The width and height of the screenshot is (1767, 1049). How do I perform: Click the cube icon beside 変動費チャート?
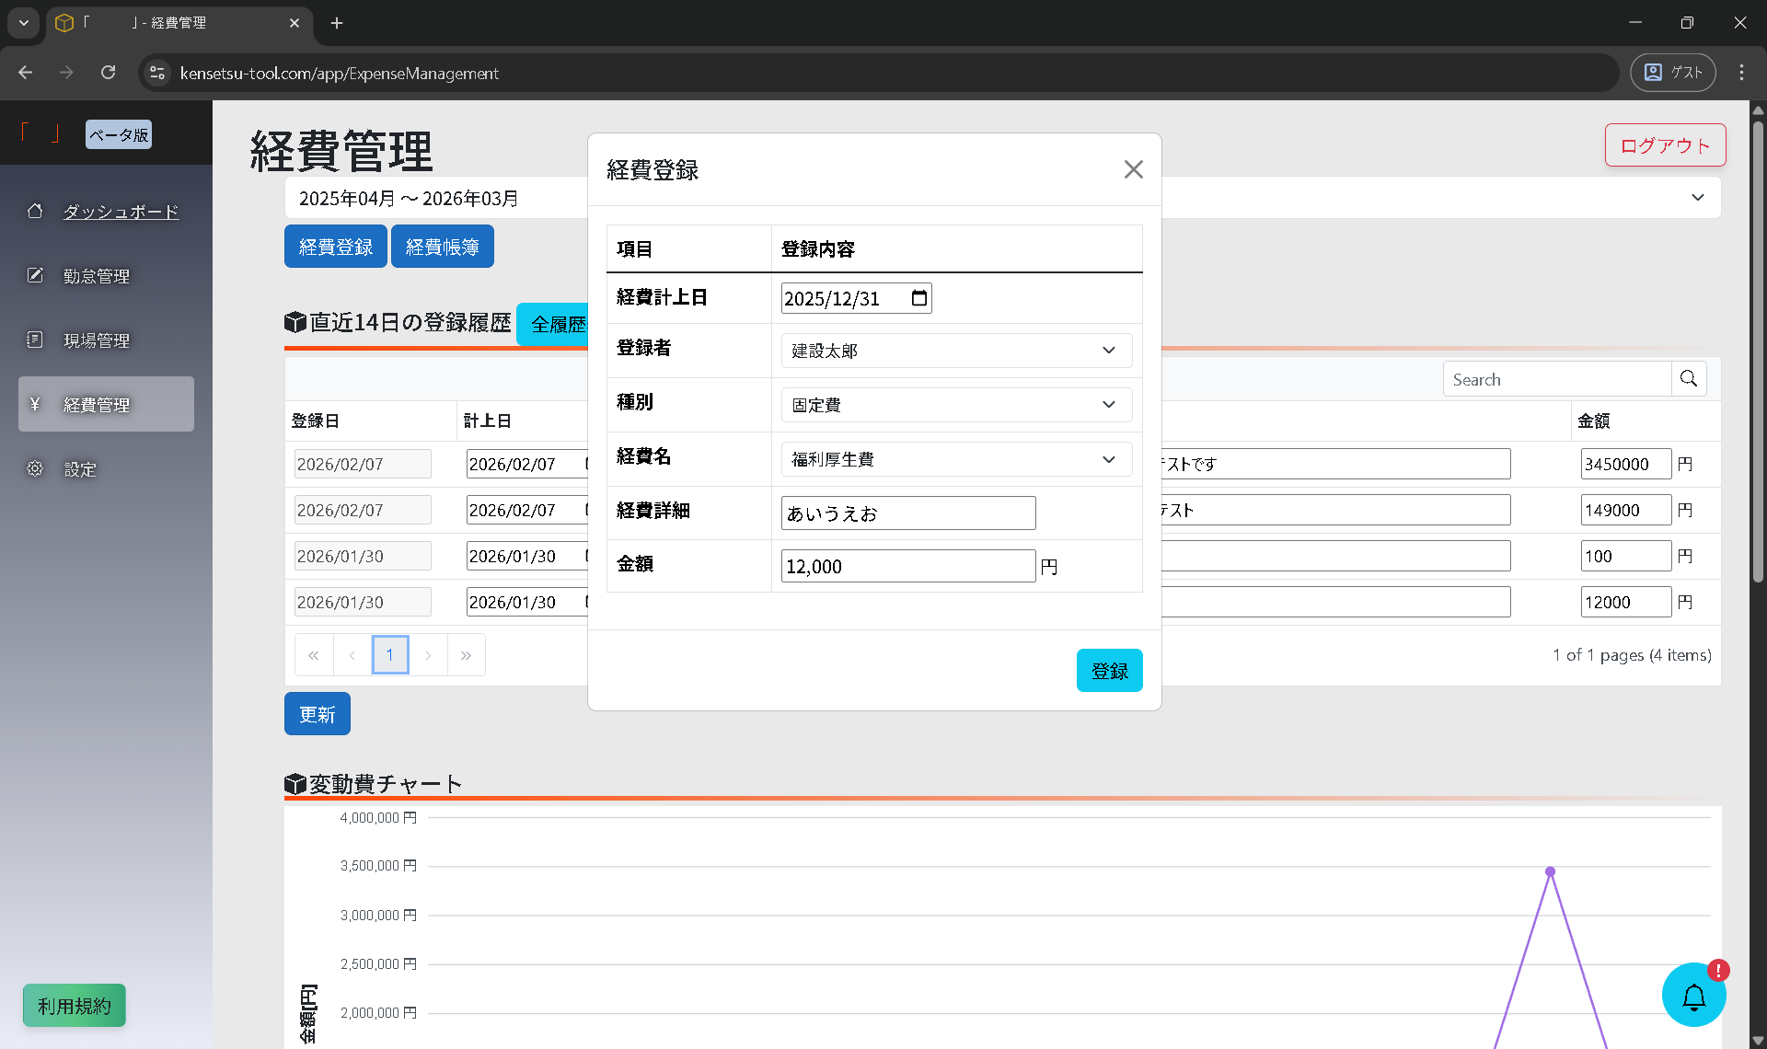pyautogui.click(x=294, y=783)
